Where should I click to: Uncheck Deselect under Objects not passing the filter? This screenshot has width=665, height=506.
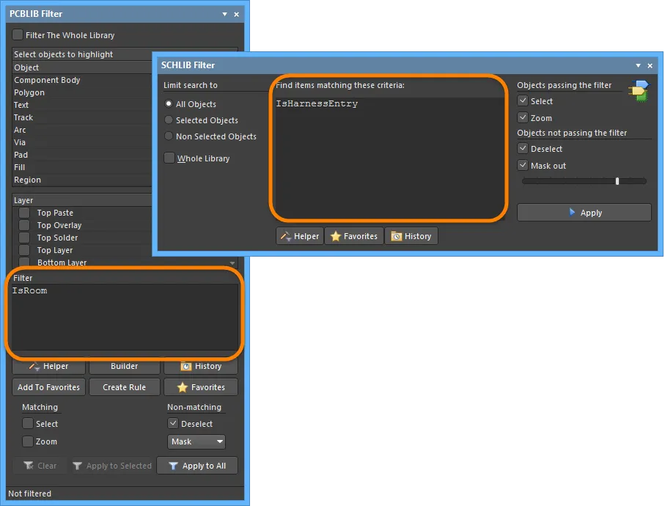tap(523, 148)
